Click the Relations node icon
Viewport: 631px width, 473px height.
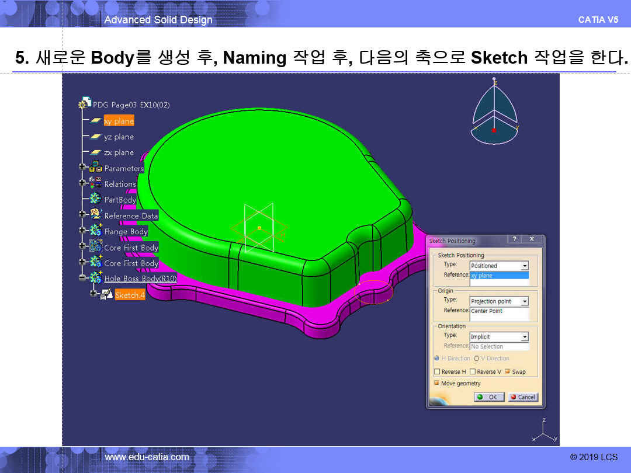(96, 184)
